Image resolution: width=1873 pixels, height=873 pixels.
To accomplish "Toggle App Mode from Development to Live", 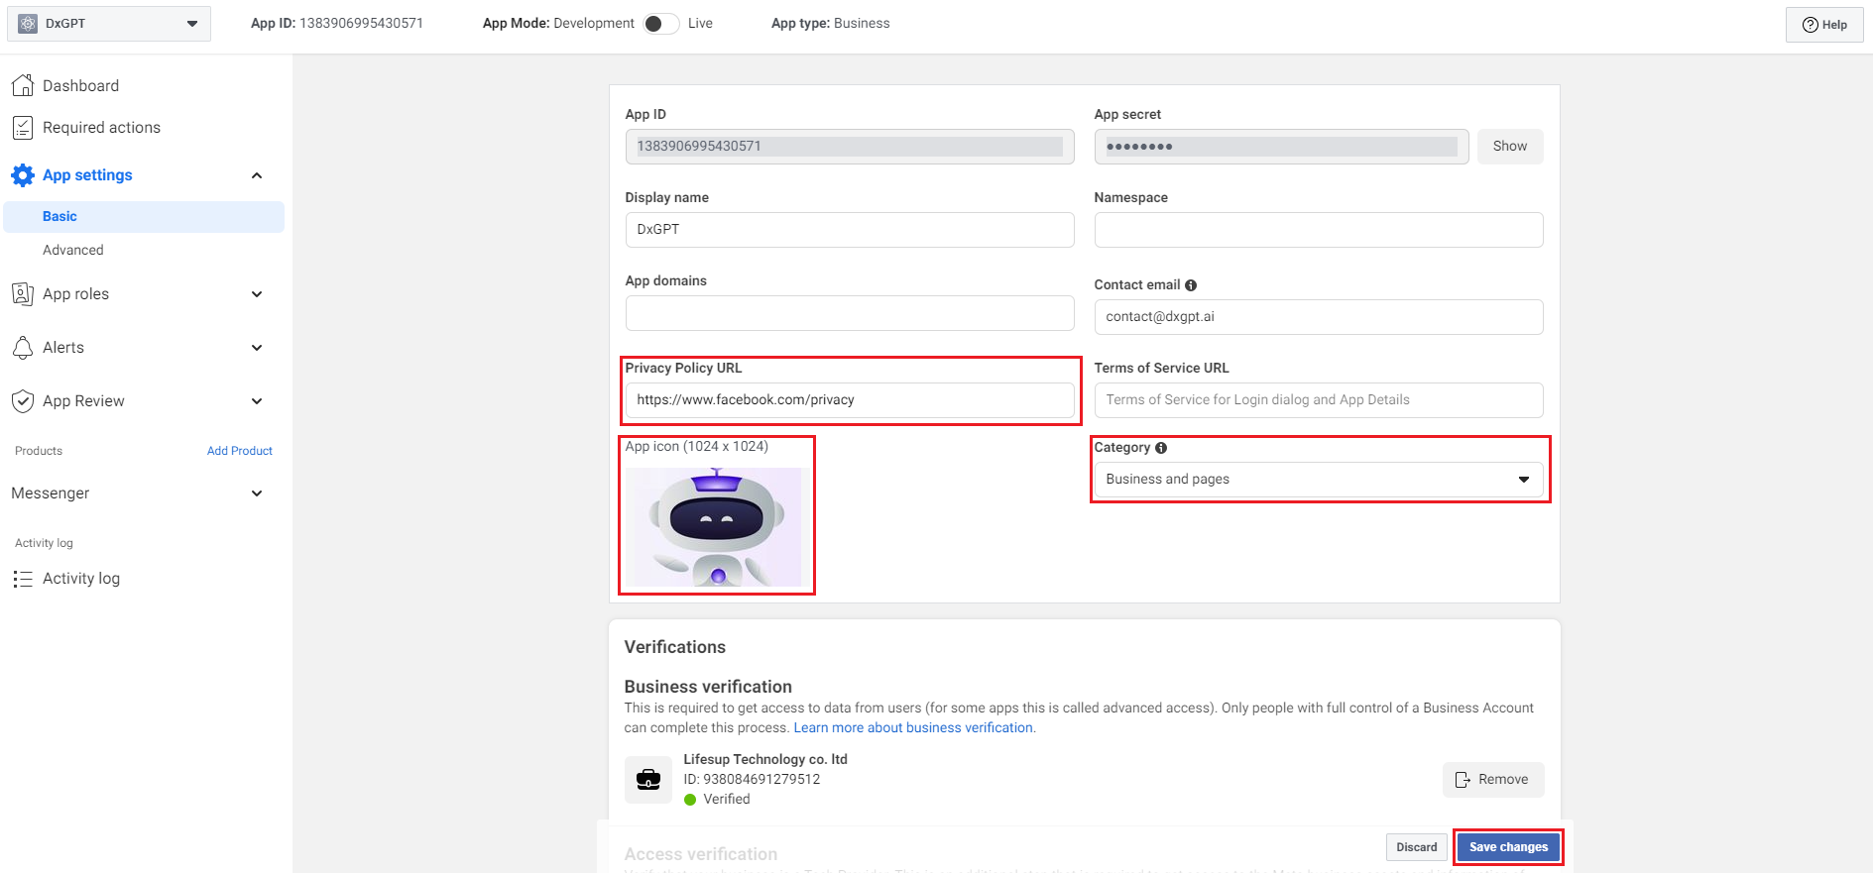I will (x=660, y=24).
